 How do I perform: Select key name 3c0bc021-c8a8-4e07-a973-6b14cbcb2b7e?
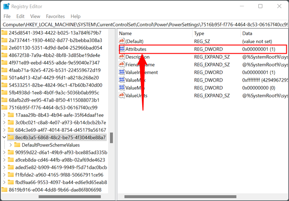(60, 122)
